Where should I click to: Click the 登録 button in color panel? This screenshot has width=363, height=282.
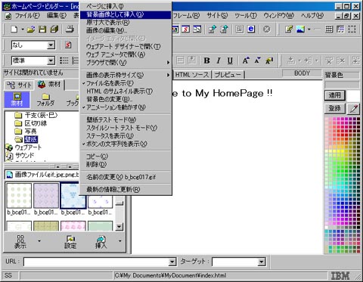334,109
